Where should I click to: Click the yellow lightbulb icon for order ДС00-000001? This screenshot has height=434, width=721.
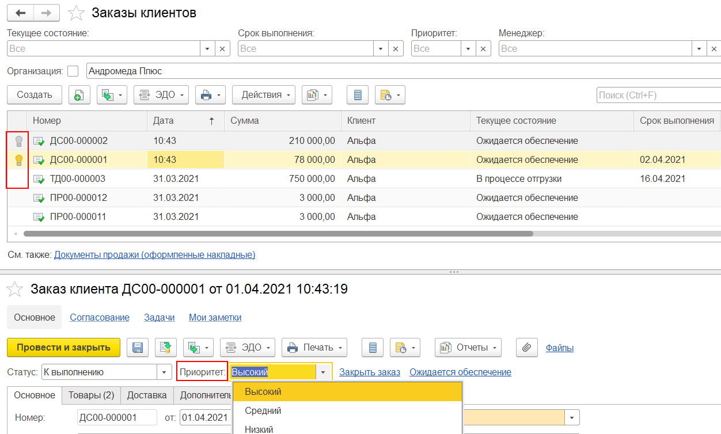pyautogui.click(x=18, y=160)
